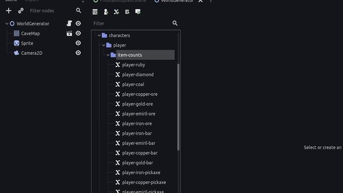Toggle visibility of WorldGenerator node

[x=78, y=24]
